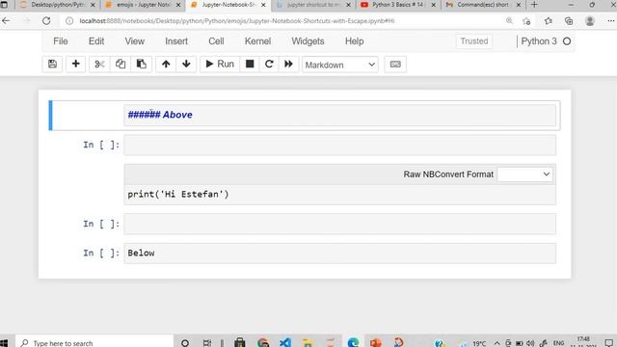Restart kernel and run all fast-forward icon
This screenshot has height=347, width=617.
pyautogui.click(x=288, y=65)
